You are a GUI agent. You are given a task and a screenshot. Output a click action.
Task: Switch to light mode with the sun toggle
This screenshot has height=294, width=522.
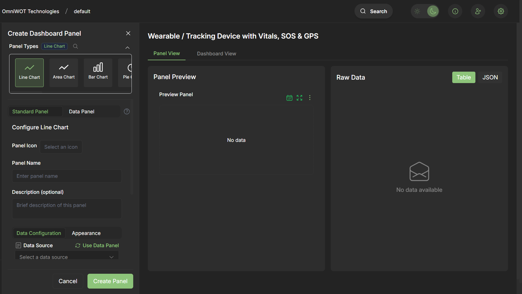tap(417, 11)
